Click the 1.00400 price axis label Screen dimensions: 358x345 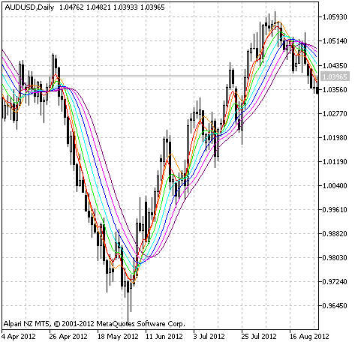tap(335, 186)
